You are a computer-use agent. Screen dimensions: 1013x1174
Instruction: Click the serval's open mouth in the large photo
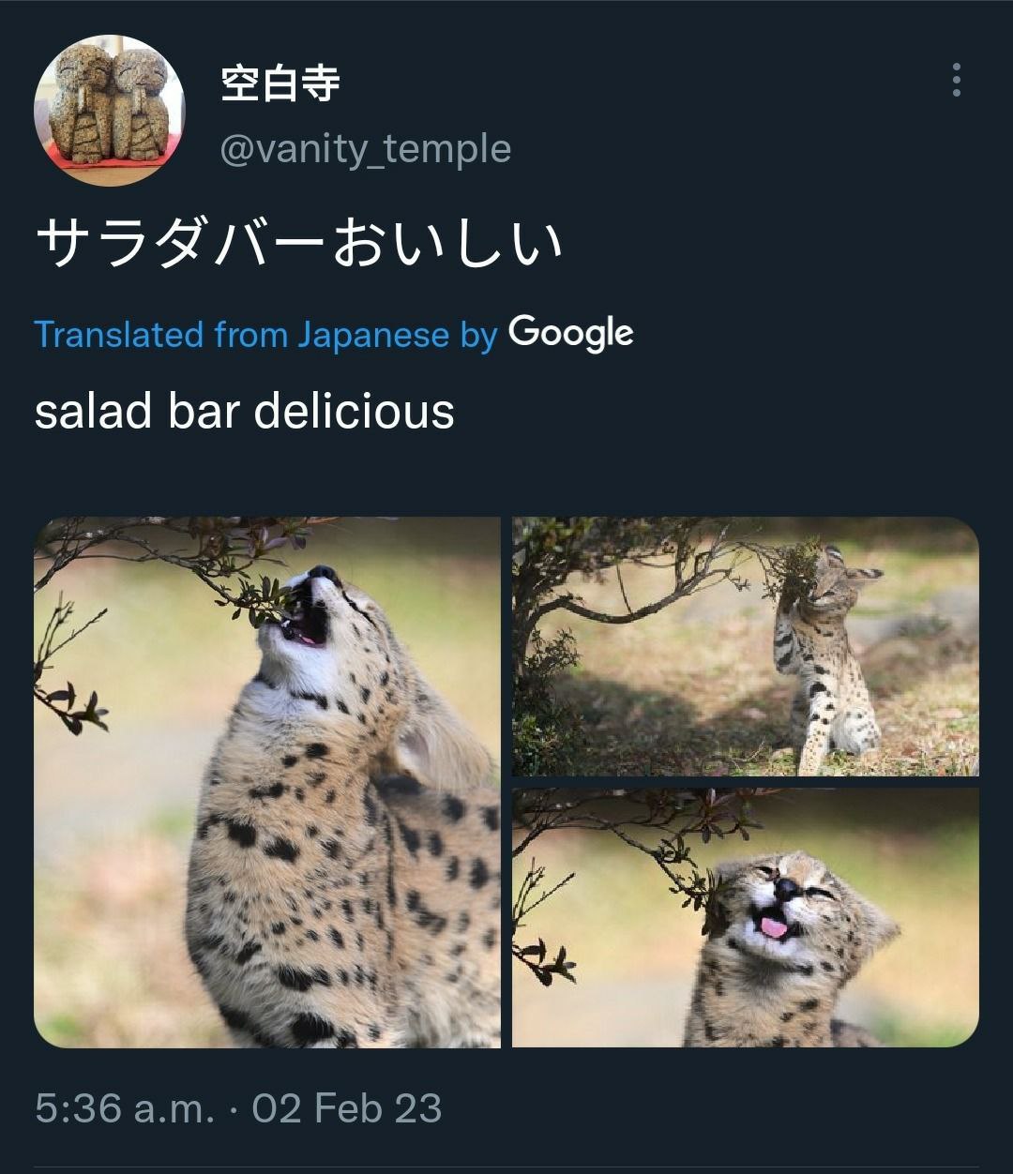[305, 622]
